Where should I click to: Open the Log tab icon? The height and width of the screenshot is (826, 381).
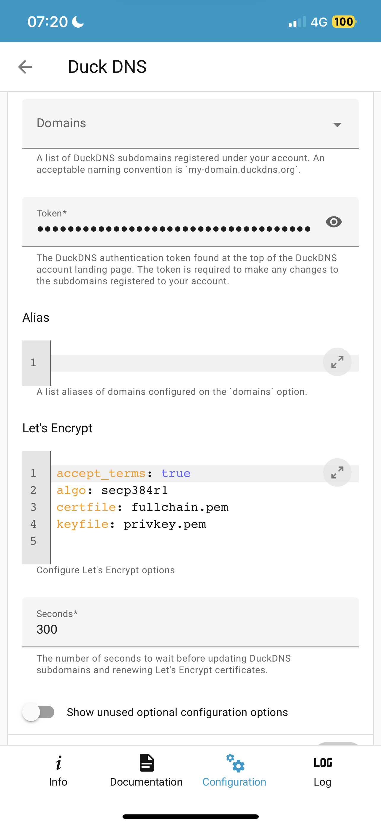pyautogui.click(x=323, y=762)
